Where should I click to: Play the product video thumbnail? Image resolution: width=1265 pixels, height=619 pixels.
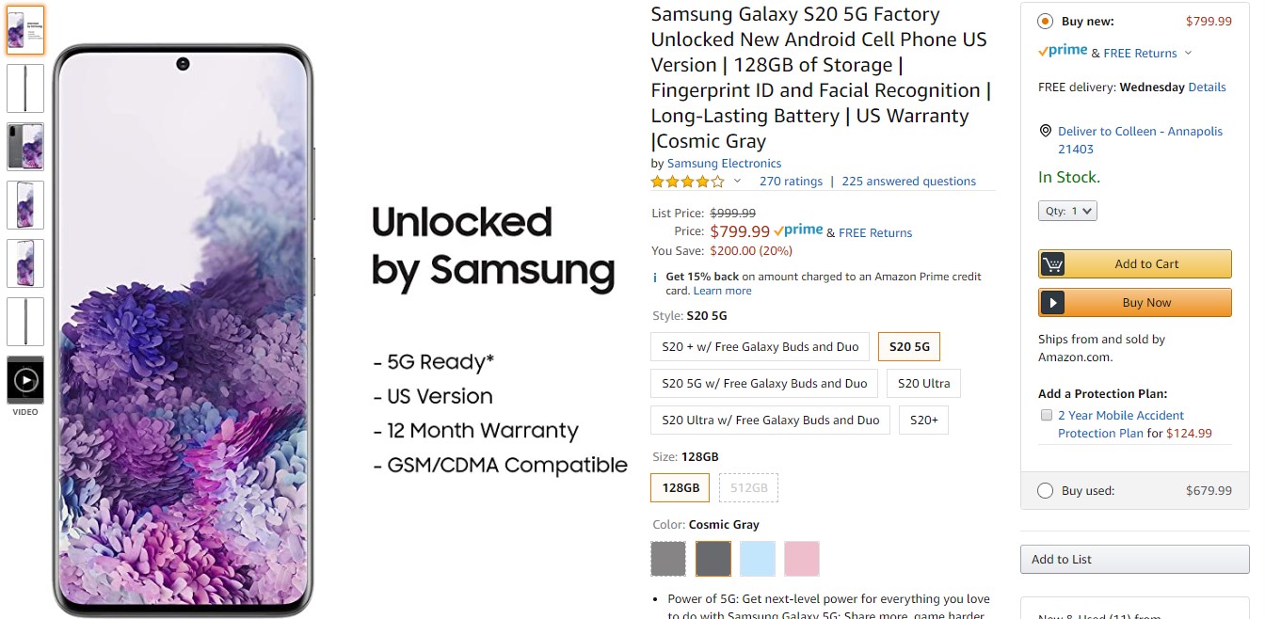point(25,380)
